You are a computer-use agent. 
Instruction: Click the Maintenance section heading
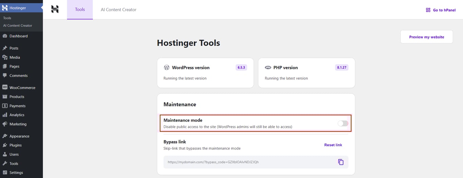click(x=180, y=104)
